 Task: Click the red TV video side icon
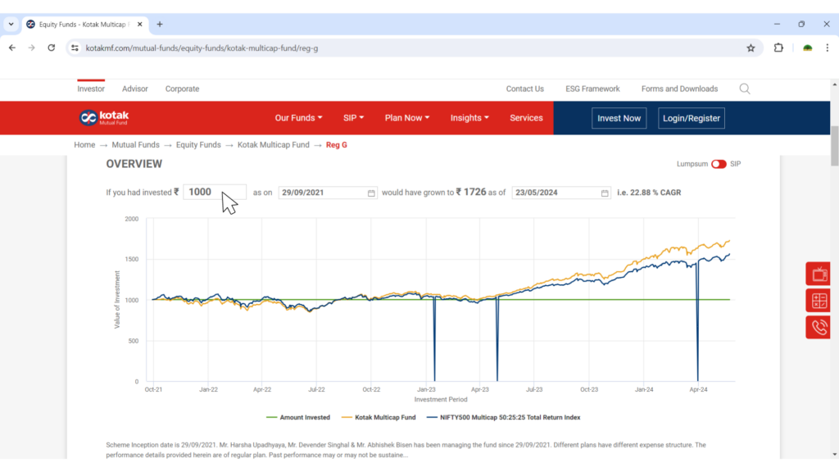(x=819, y=274)
